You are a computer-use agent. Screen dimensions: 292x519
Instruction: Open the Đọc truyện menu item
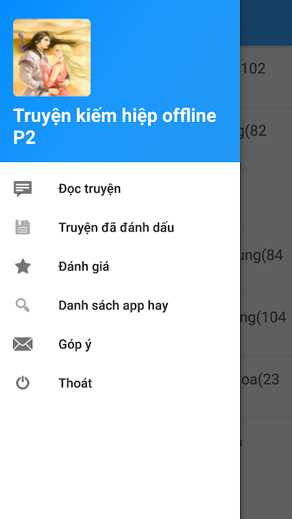click(120, 189)
